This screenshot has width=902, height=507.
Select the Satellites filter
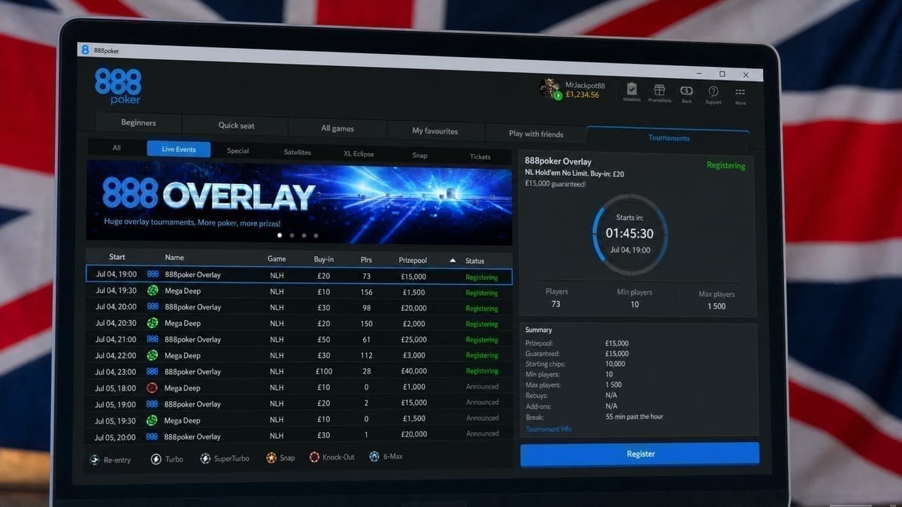coord(298,152)
